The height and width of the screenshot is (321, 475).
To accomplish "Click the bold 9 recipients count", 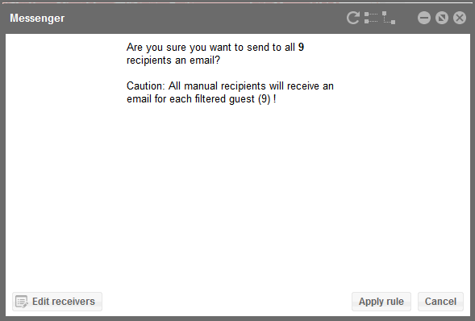I will 301,48.
